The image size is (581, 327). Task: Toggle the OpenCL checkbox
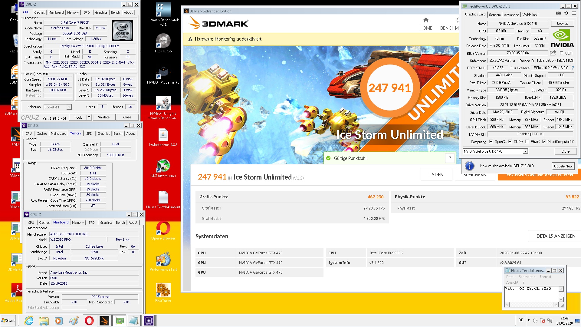[x=491, y=142]
